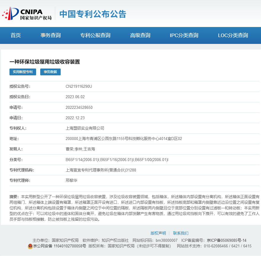Click the police badge icon in footer
Image resolution: width=261 pixels, height=256 pixels.
tap(30, 246)
